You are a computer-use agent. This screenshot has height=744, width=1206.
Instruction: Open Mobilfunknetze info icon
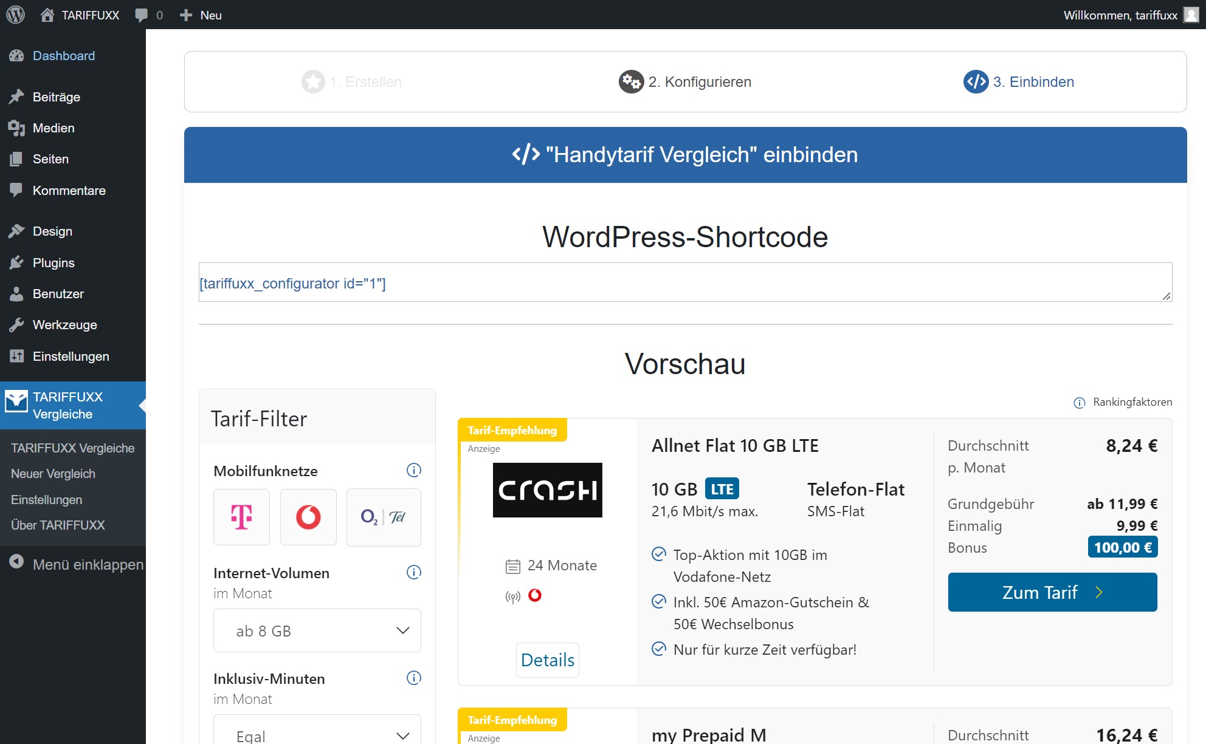(x=414, y=470)
